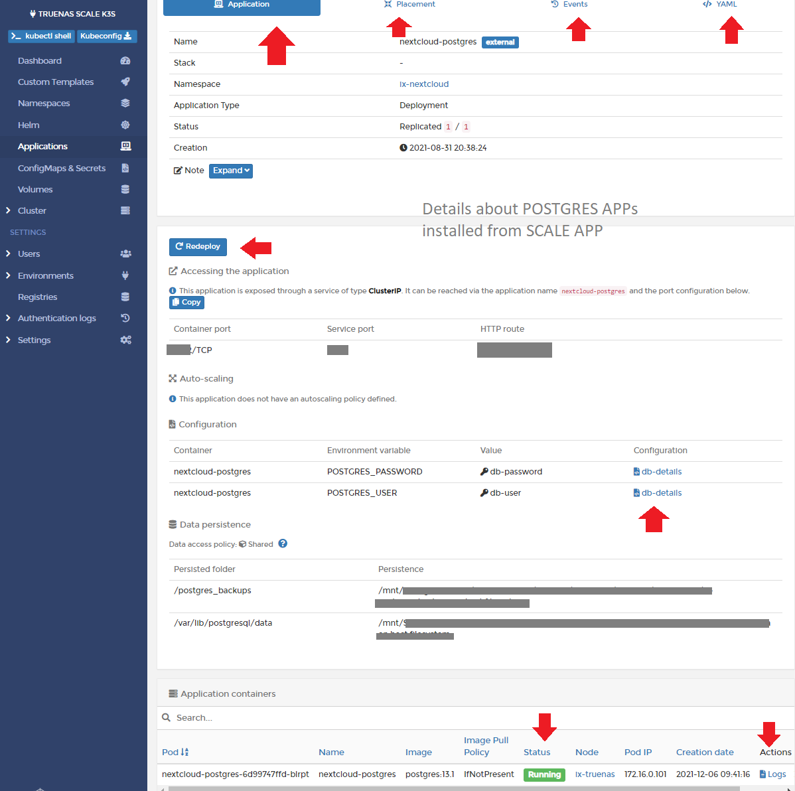Click the Applications laptop icon

click(125, 146)
